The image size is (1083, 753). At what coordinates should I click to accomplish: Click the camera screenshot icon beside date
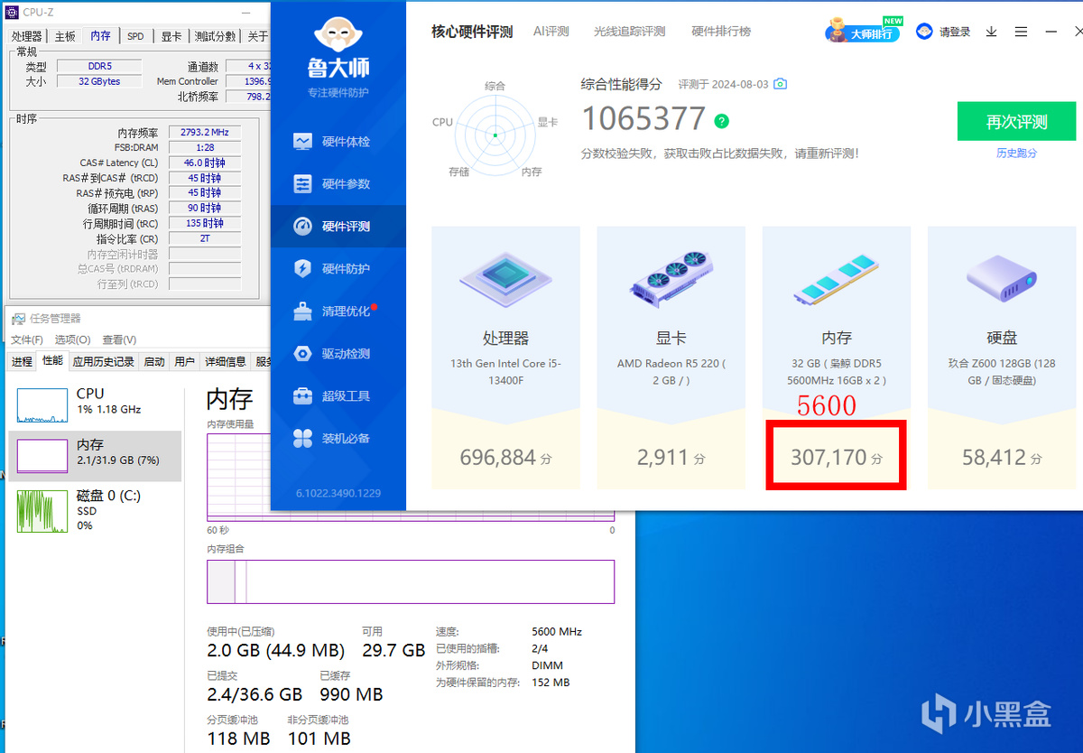[x=781, y=84]
